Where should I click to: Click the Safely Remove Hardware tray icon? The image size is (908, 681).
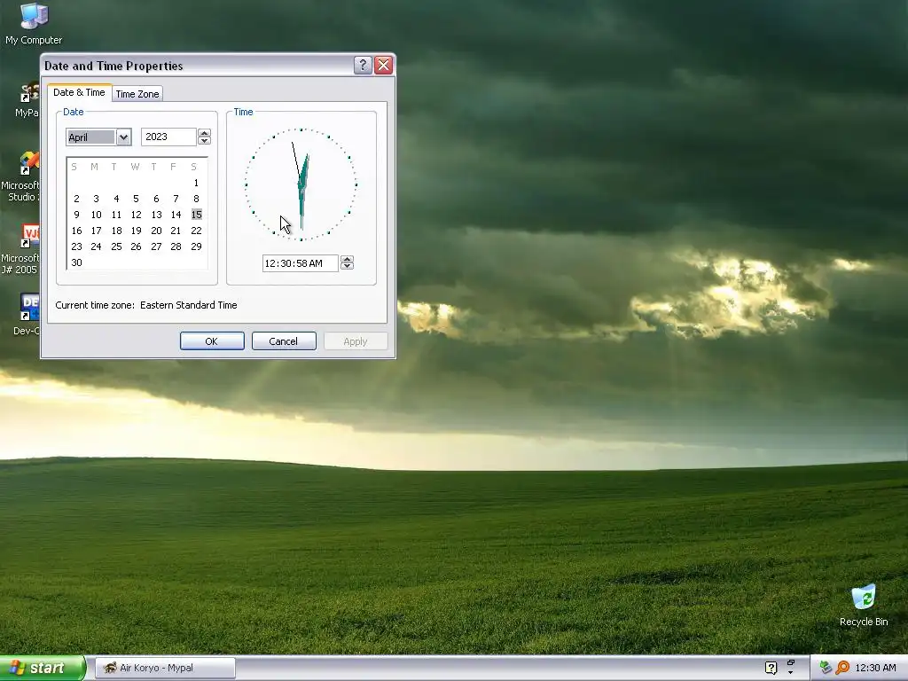point(826,668)
